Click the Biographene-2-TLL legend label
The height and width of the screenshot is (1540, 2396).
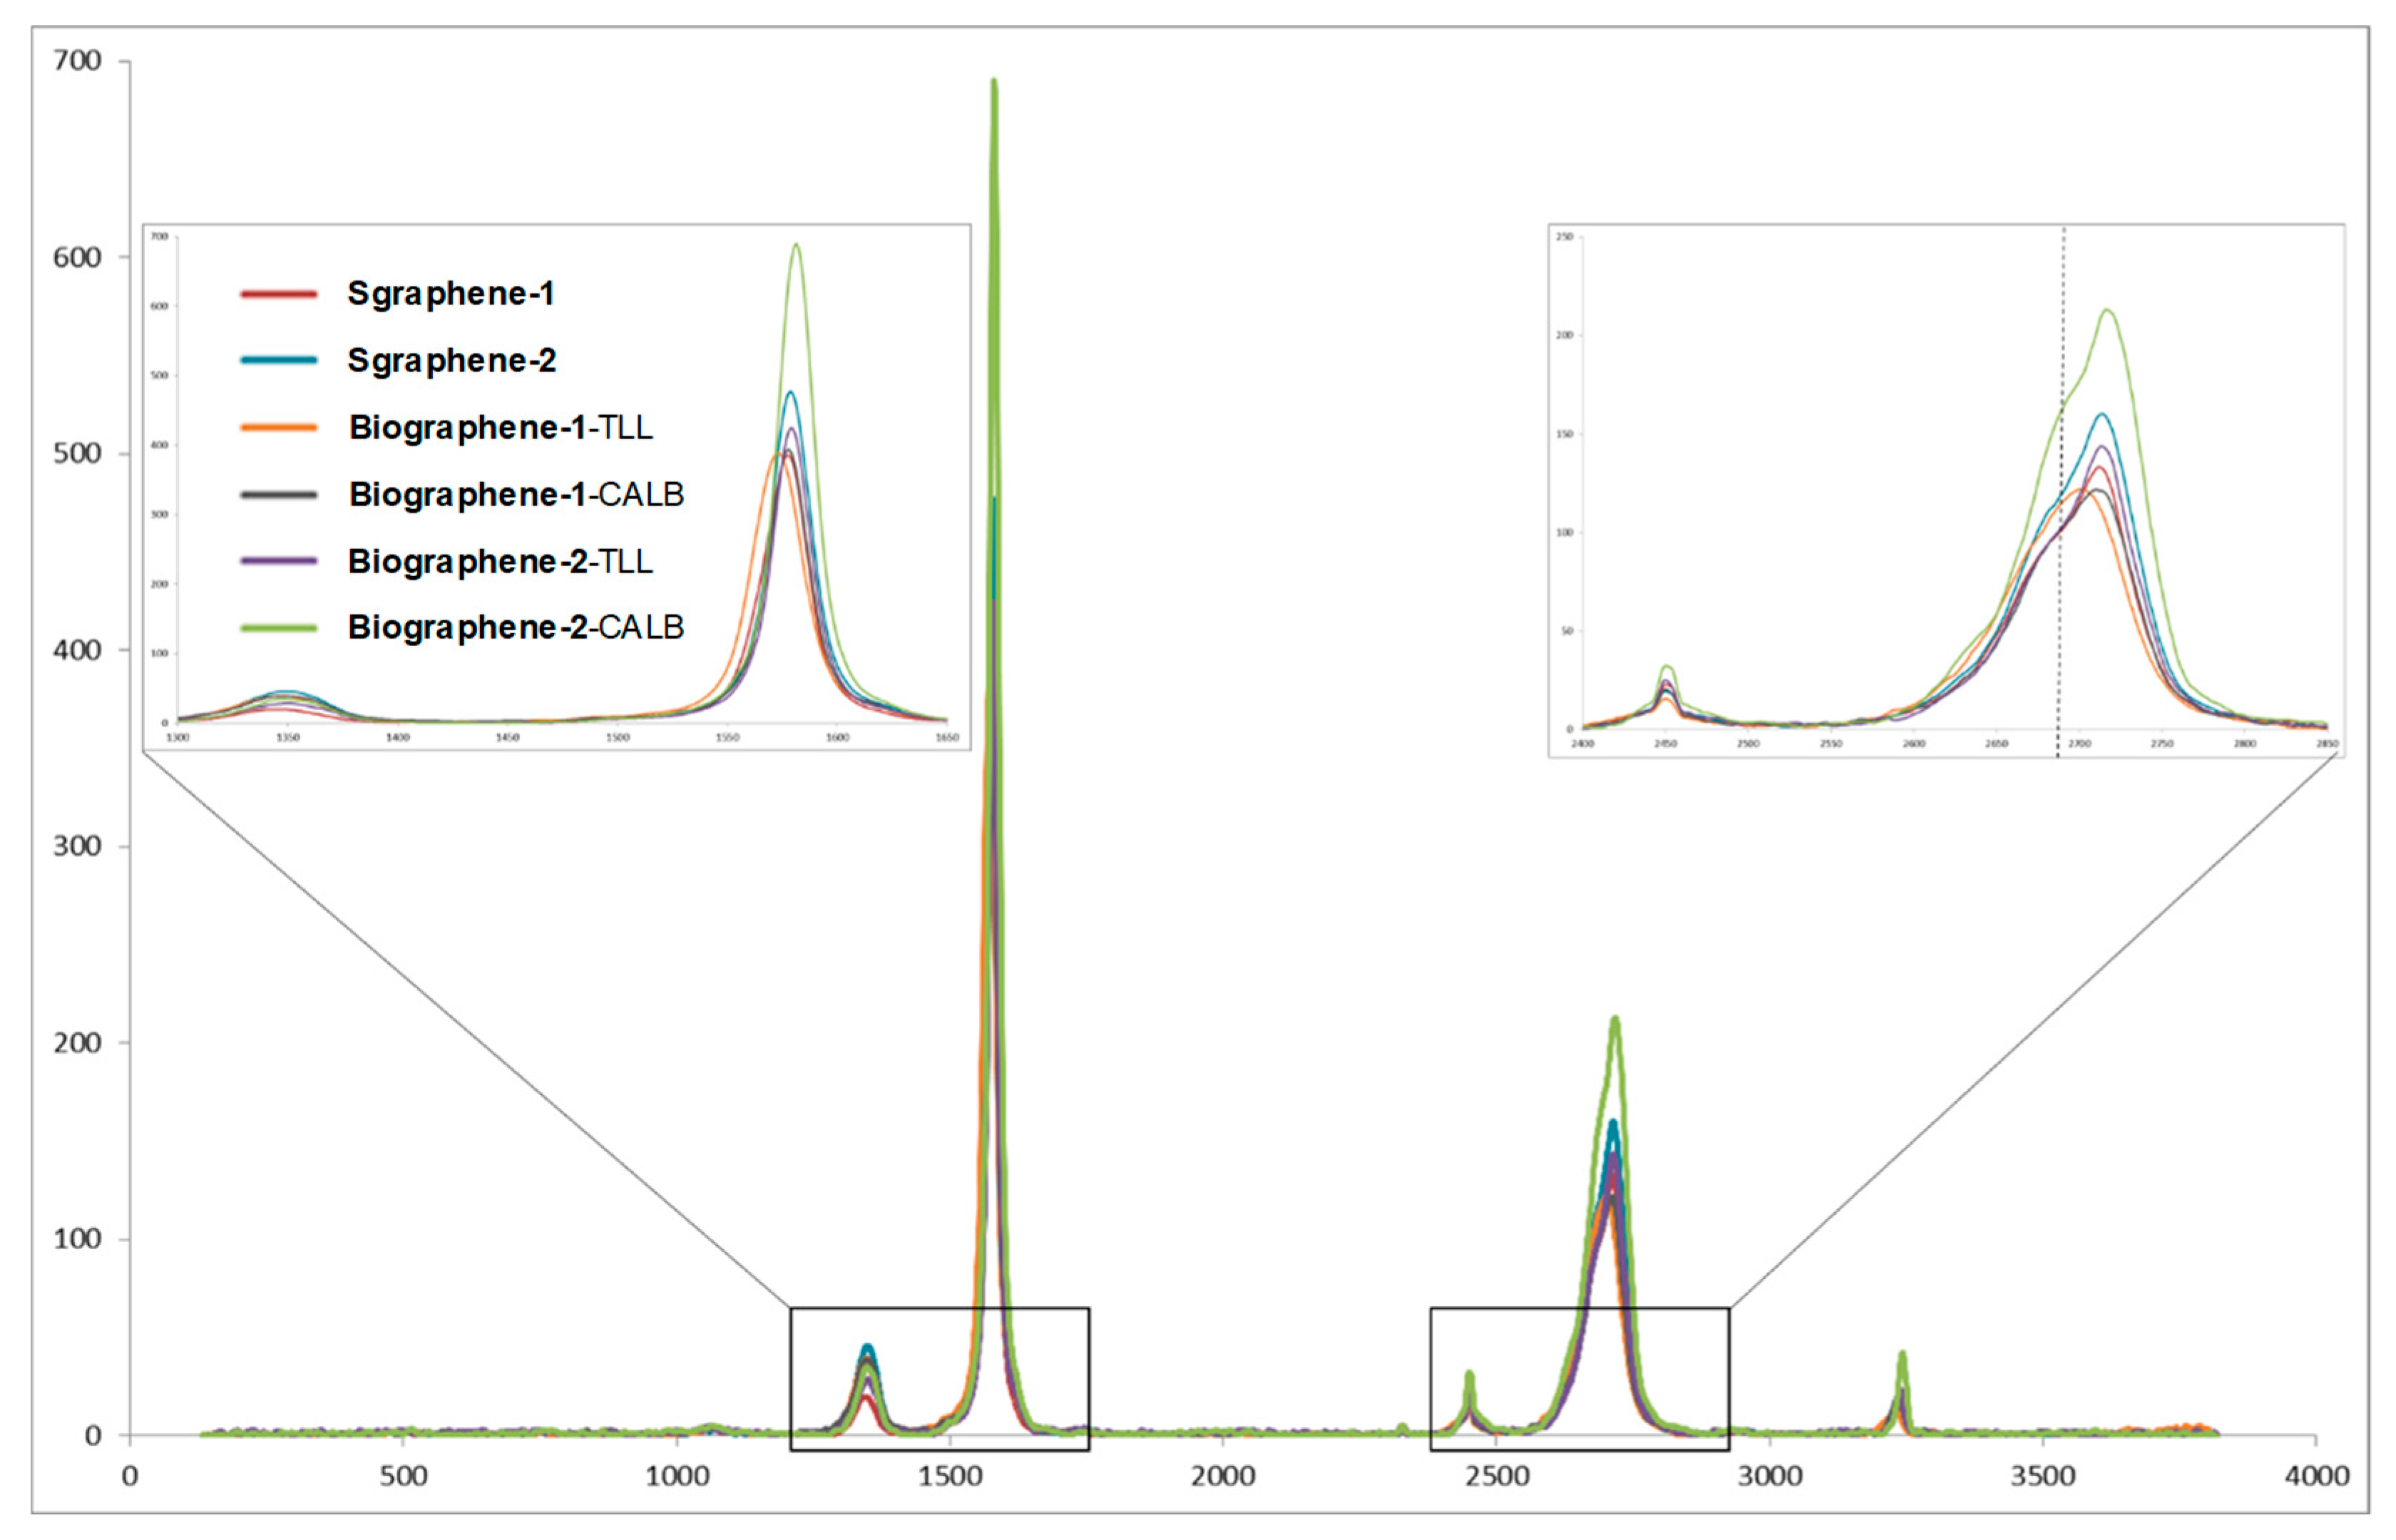tap(500, 561)
